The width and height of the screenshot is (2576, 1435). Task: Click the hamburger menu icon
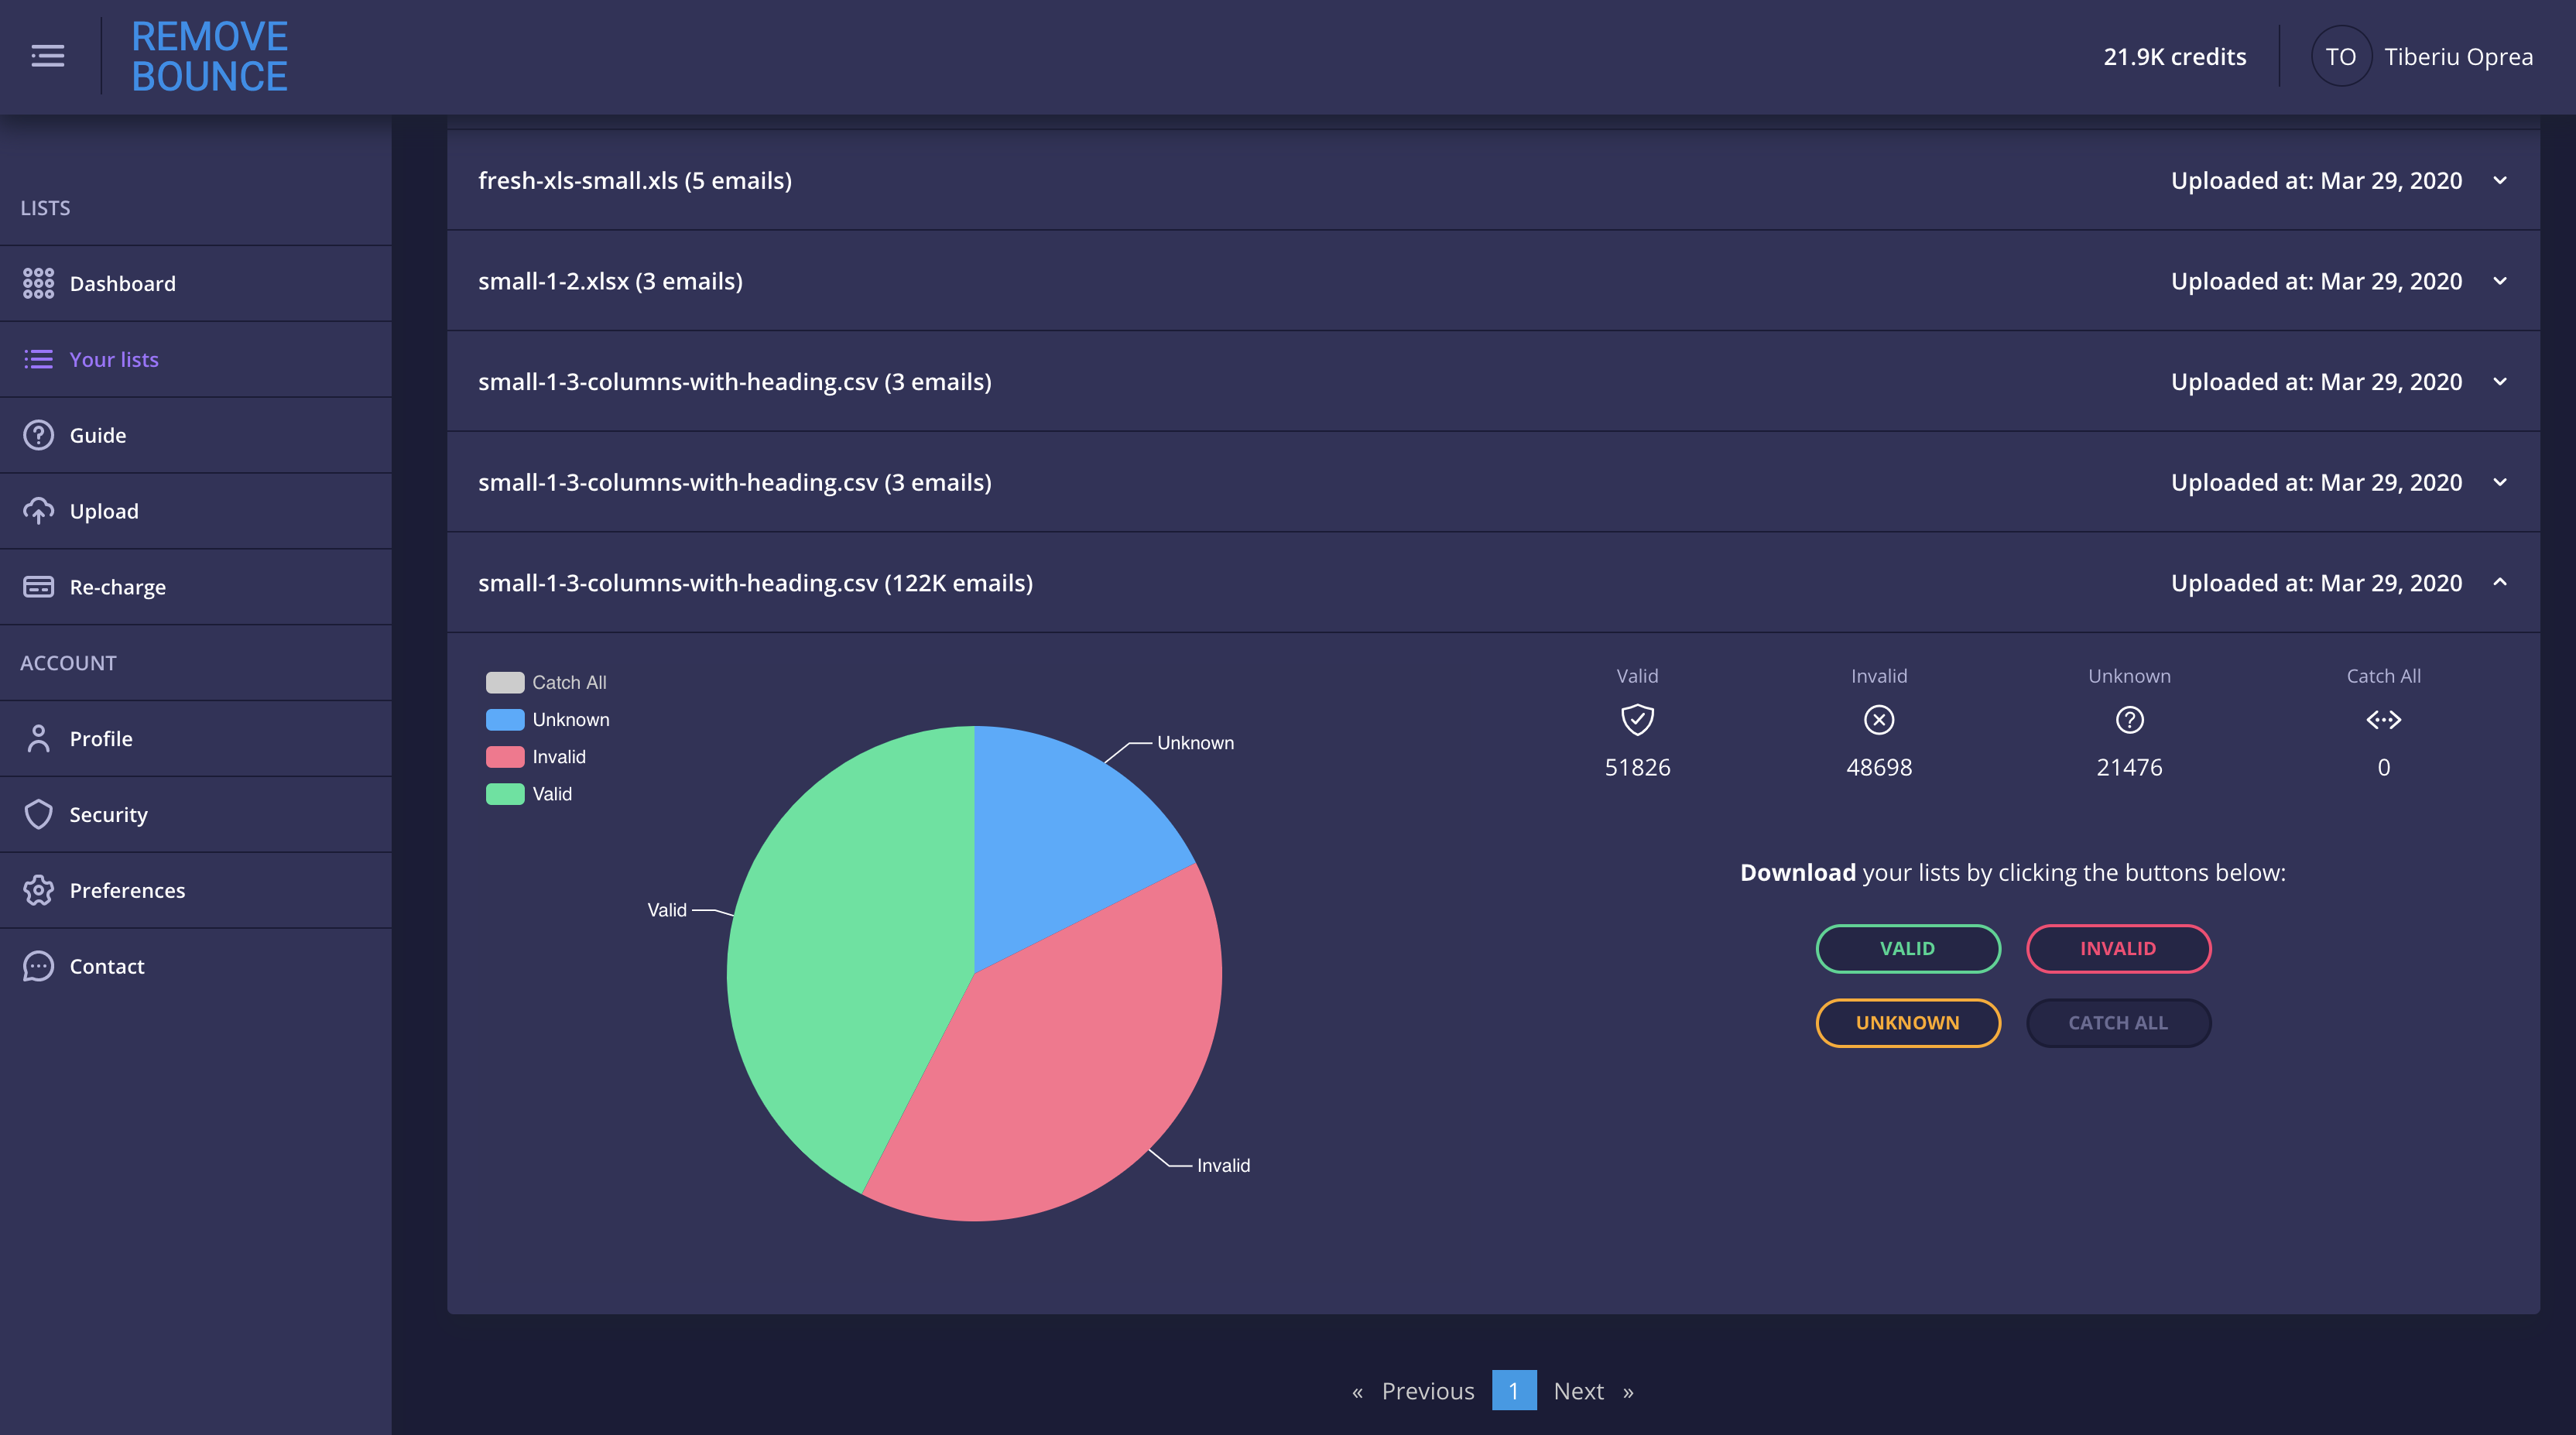(x=47, y=56)
